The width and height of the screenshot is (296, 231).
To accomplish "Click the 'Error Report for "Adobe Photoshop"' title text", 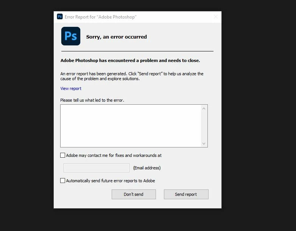I will pyautogui.click(x=101, y=17).
